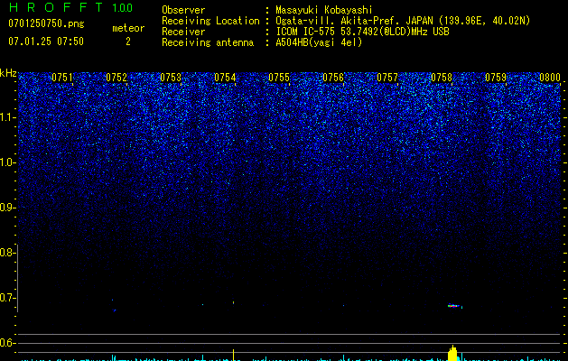Click the 0755 time marker
Viewport: 568px width, 361px height.
point(279,78)
